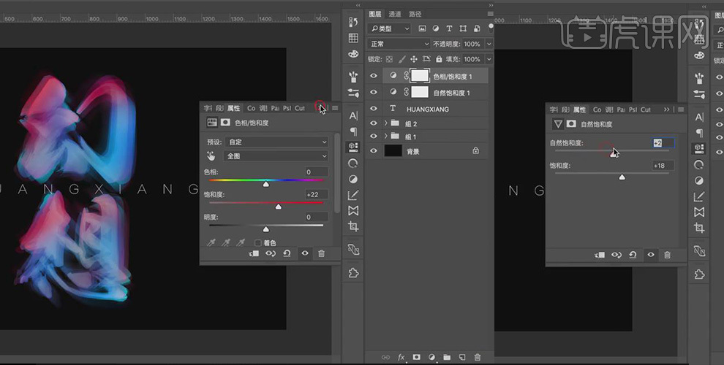Open Brushes cup icon beside 色相/饱和度 properties panel
This screenshot has height=365, width=724.
(353, 76)
